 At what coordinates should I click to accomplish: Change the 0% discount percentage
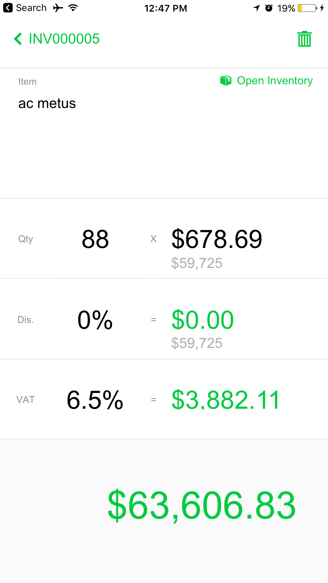coord(95,320)
